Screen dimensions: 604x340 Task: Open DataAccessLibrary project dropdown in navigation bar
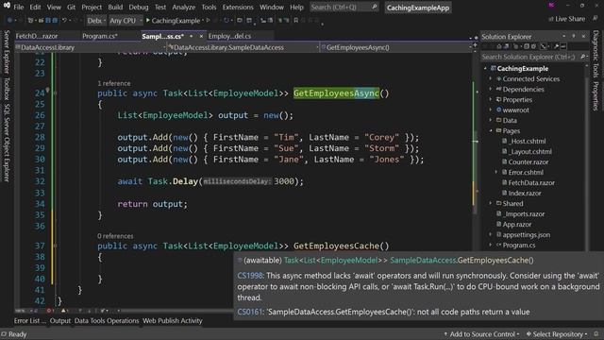tap(92, 47)
